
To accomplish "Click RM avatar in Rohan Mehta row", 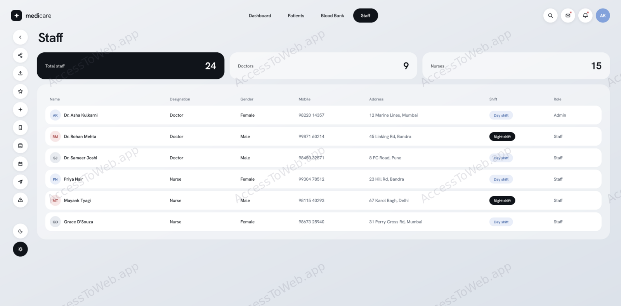I will pyautogui.click(x=55, y=137).
